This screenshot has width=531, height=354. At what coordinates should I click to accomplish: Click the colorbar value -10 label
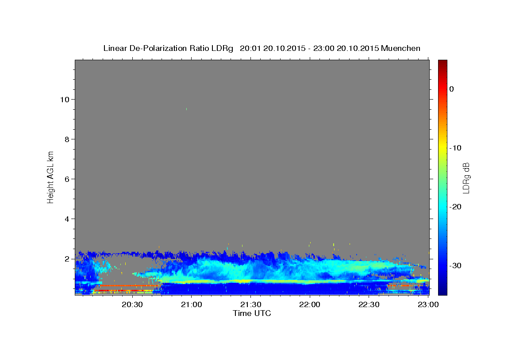455,148
